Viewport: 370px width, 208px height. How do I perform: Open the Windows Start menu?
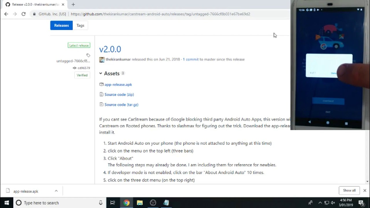tap(7, 203)
